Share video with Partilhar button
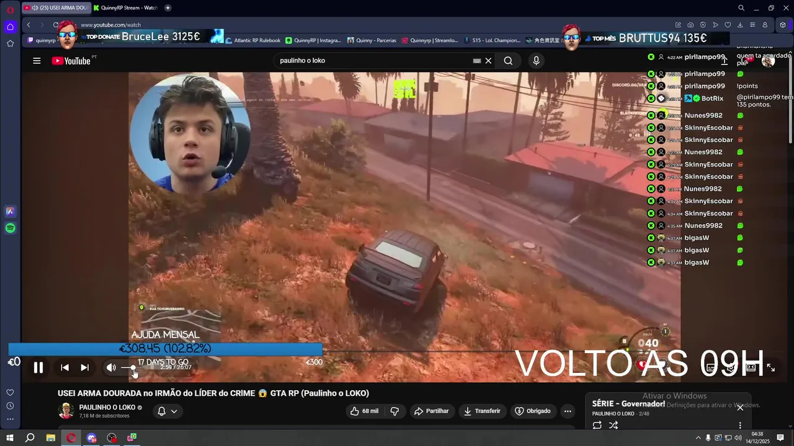This screenshot has width=794, height=446. point(431,411)
